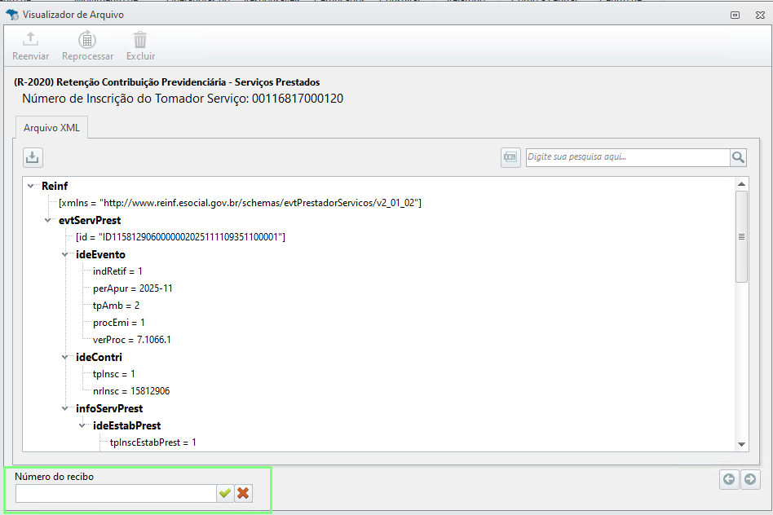Click the tree vertical scrollbar thumb

click(x=741, y=236)
